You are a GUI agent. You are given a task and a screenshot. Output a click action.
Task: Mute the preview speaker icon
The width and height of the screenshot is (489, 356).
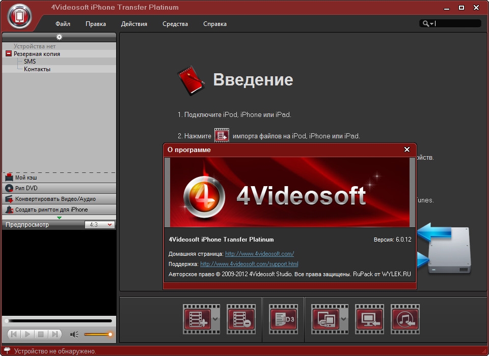click(x=74, y=335)
